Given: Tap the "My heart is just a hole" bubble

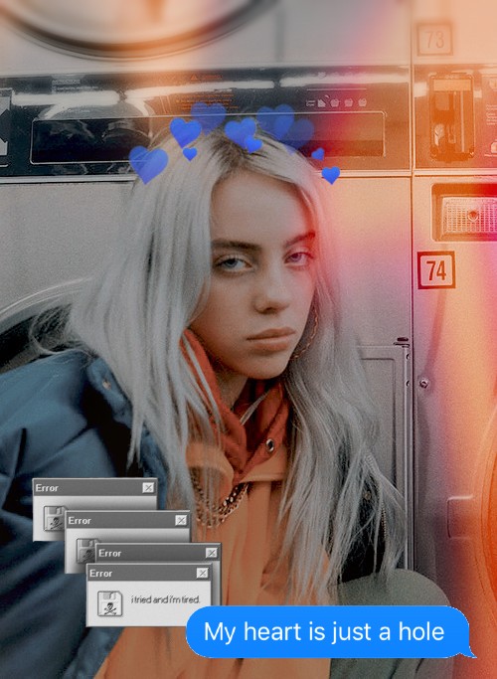Looking at the screenshot, I should [328, 631].
